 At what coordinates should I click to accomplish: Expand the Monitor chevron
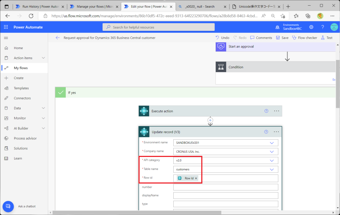[x=43, y=118]
